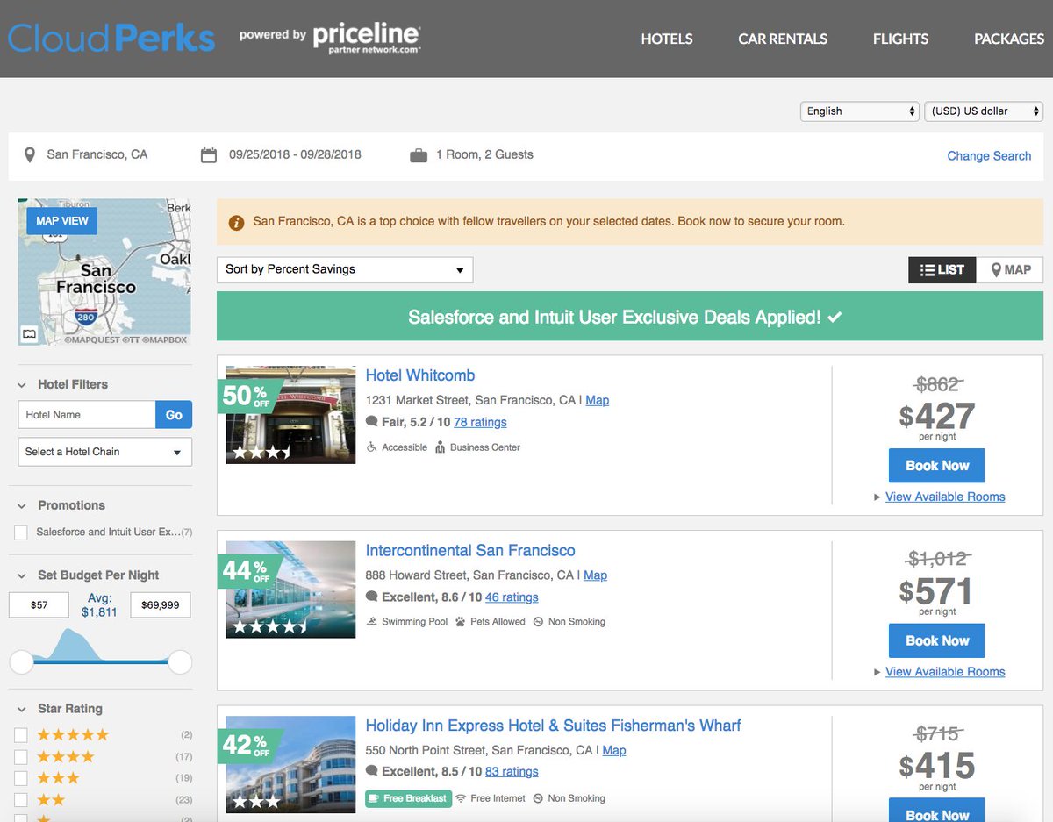1053x822 pixels.
Task: Click Holiday Inn Express's ratings speech bubble icon
Action: point(372,772)
